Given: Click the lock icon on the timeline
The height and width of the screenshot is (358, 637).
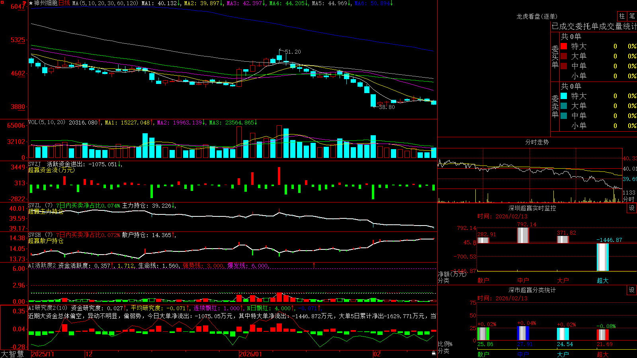Looking at the screenshot, I should pyautogui.click(x=434, y=353).
